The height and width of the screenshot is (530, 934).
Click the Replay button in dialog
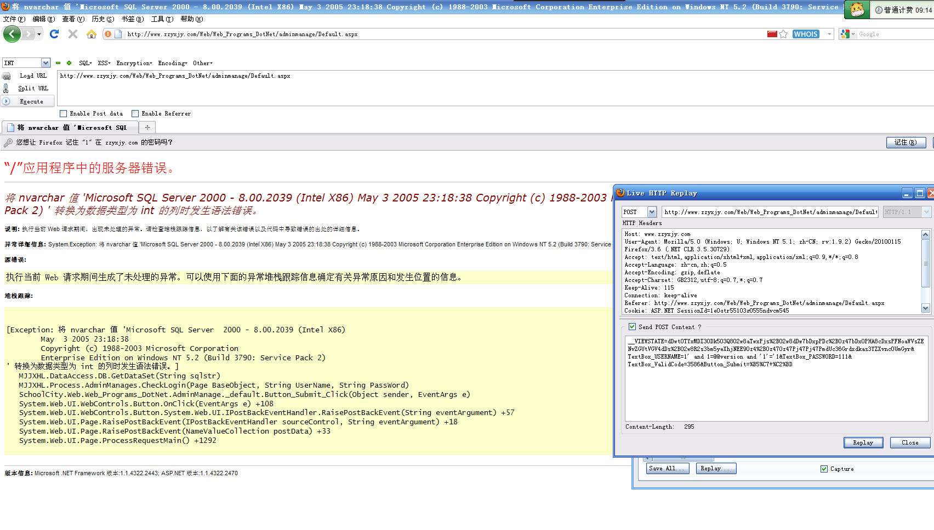pyautogui.click(x=863, y=442)
